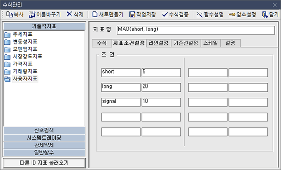
Task: Expand the 기술적지표 panel header
Action: 44,26
